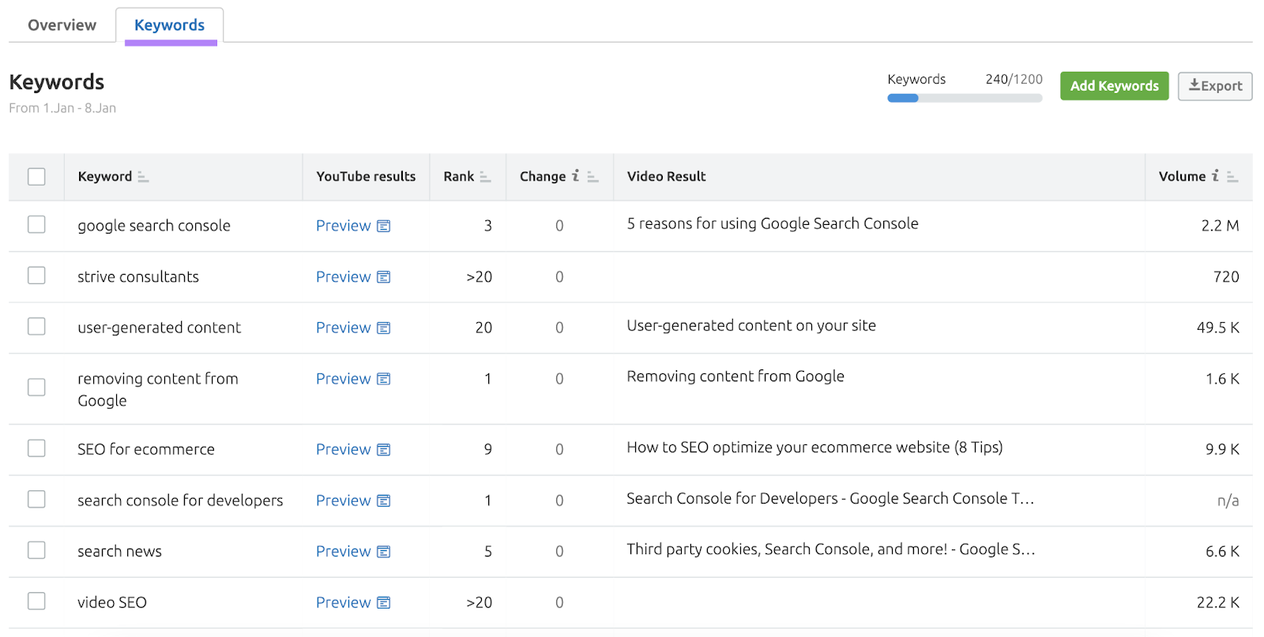Click the 'From 1.Jan - 8.Jan' date range
Image resolution: width=1264 pixels, height=637 pixels.
point(62,108)
